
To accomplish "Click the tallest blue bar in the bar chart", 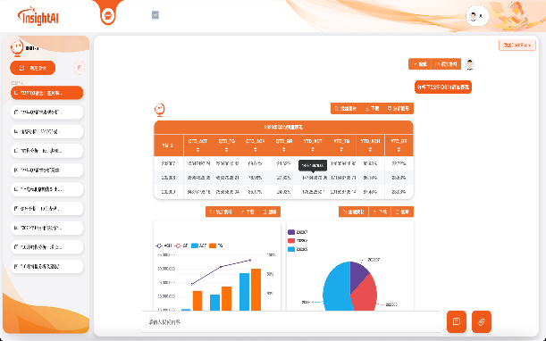I will [245, 292].
